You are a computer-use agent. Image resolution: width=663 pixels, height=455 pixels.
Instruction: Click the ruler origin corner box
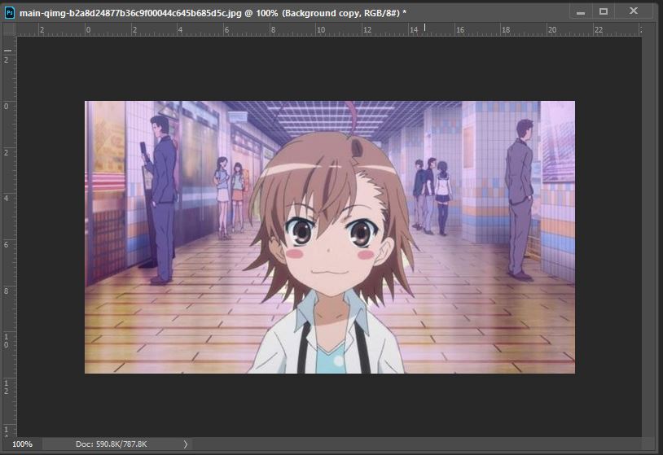(10, 29)
